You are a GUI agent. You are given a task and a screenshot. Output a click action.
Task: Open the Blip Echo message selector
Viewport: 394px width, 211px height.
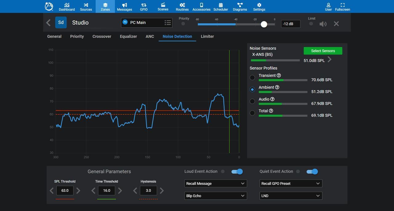(x=215, y=196)
